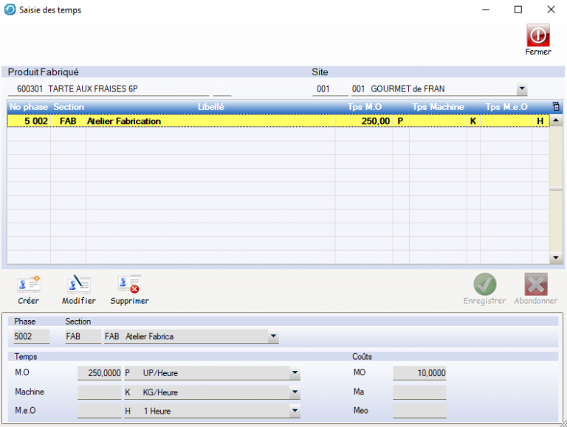Screen dimensions: 567x427
Task: Open the 1 Heure M.e.O dropdown
Action: point(295,411)
